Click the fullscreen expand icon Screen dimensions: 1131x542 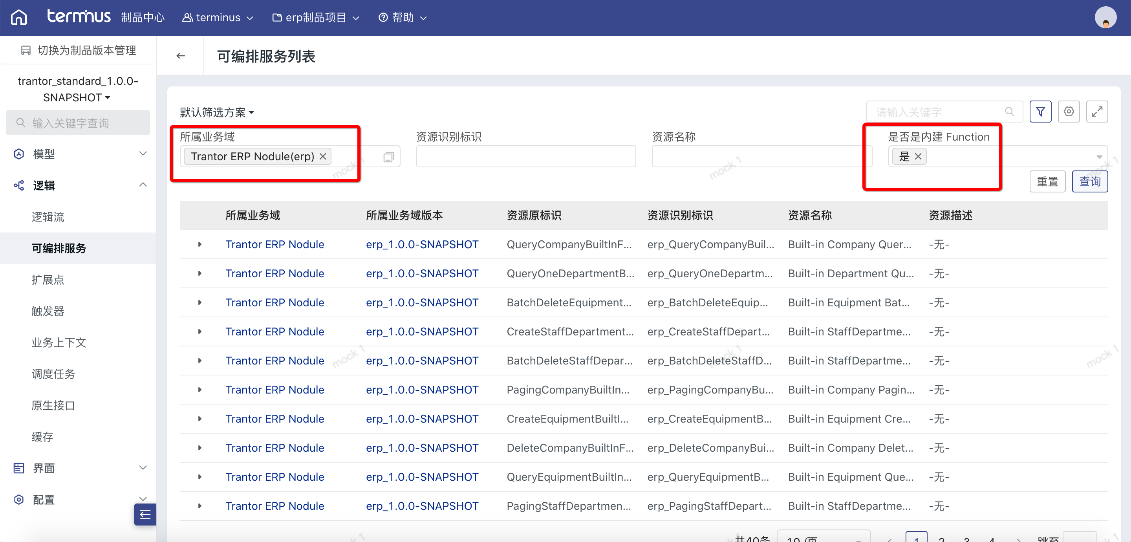[x=1097, y=112]
